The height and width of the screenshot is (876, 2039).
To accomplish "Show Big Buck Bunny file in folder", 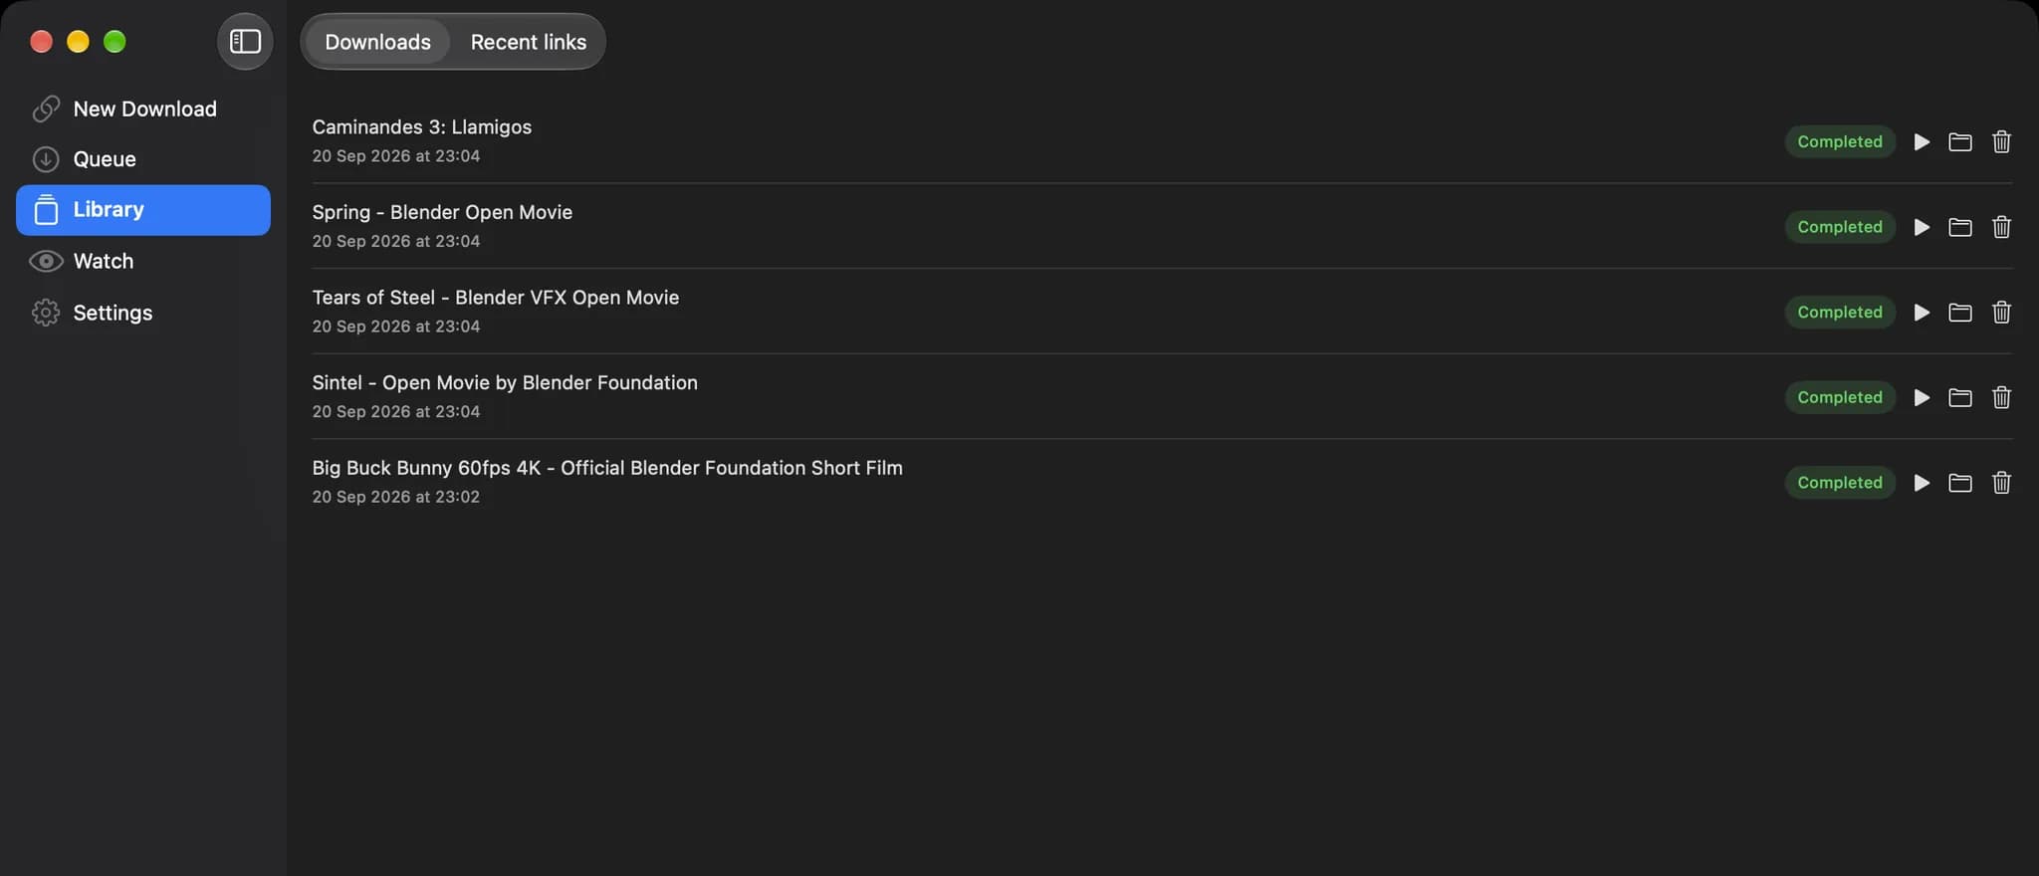I will point(1960,483).
